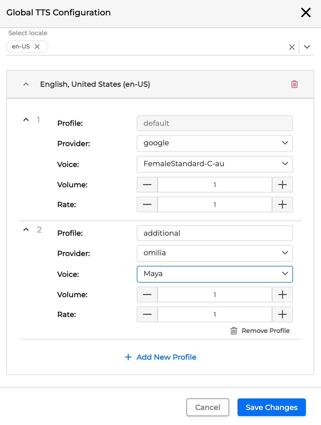The height and width of the screenshot is (425, 321).
Task: Collapse profile 1 settings
Action: (26, 120)
